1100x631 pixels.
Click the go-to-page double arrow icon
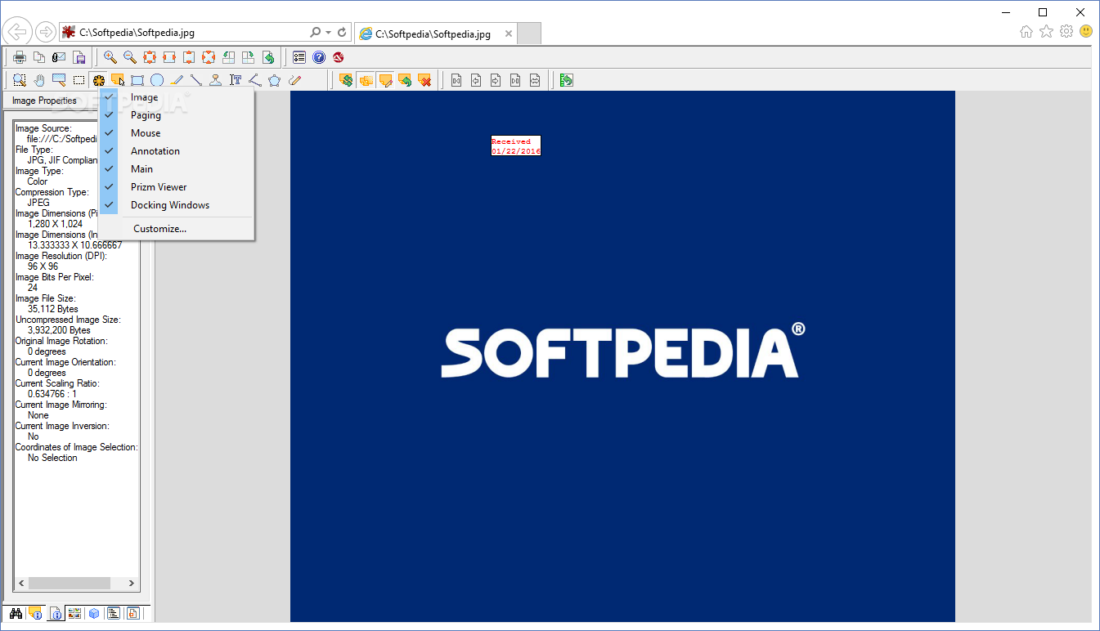pos(535,80)
